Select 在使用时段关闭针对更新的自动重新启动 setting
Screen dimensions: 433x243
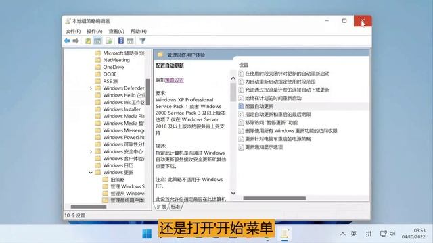pos(287,74)
